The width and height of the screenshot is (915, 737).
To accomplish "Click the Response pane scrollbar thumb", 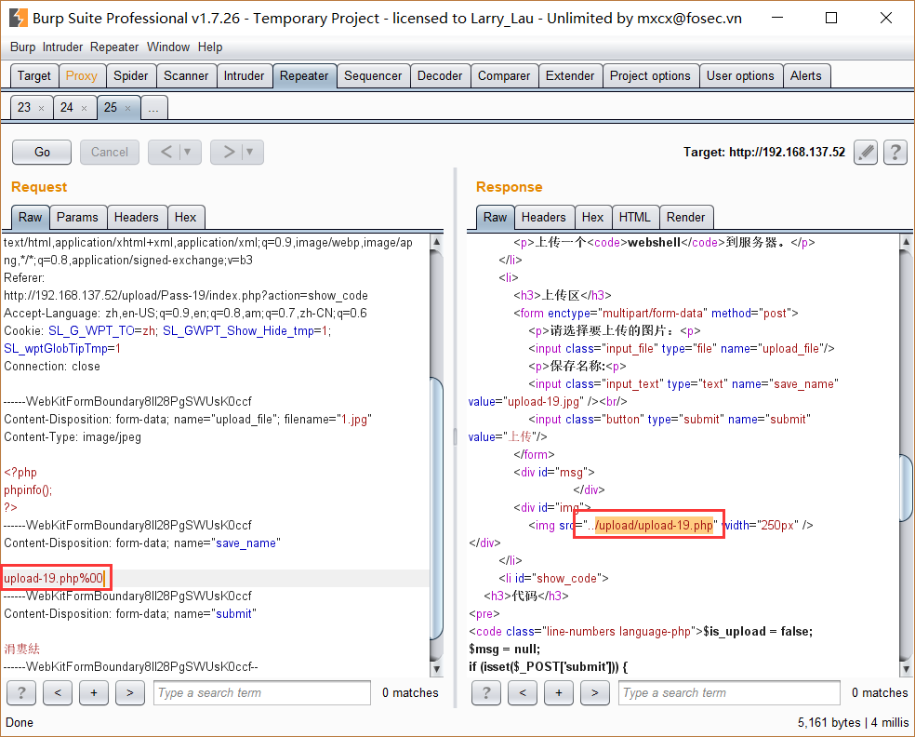I will pyautogui.click(x=907, y=488).
